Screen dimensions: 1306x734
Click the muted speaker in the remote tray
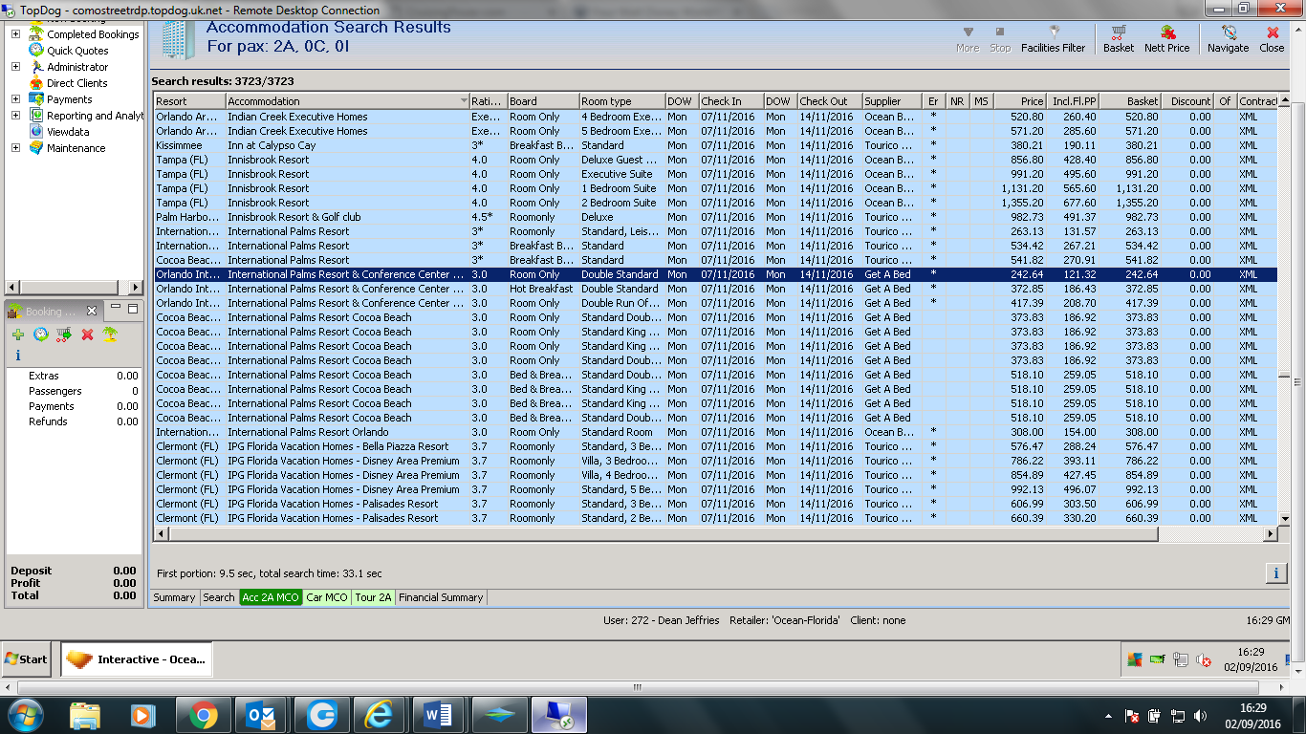[1204, 659]
